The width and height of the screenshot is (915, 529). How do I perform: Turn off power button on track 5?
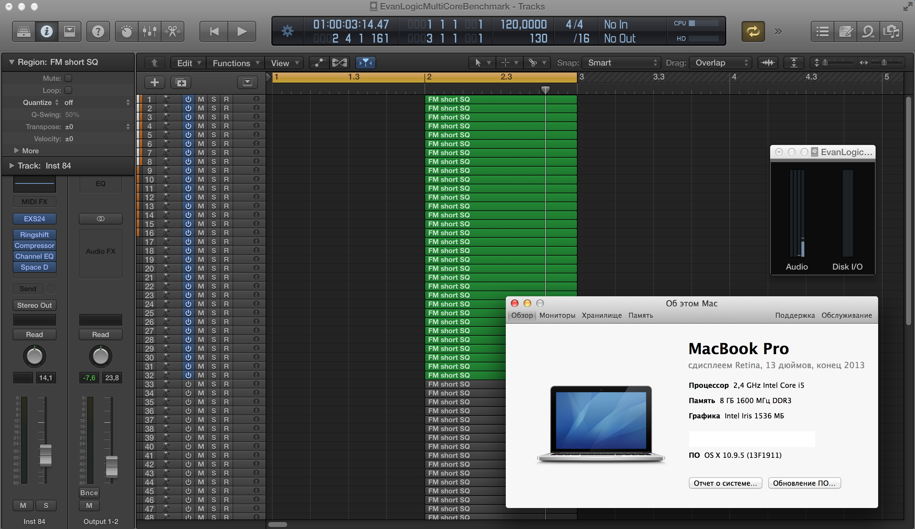coord(188,135)
